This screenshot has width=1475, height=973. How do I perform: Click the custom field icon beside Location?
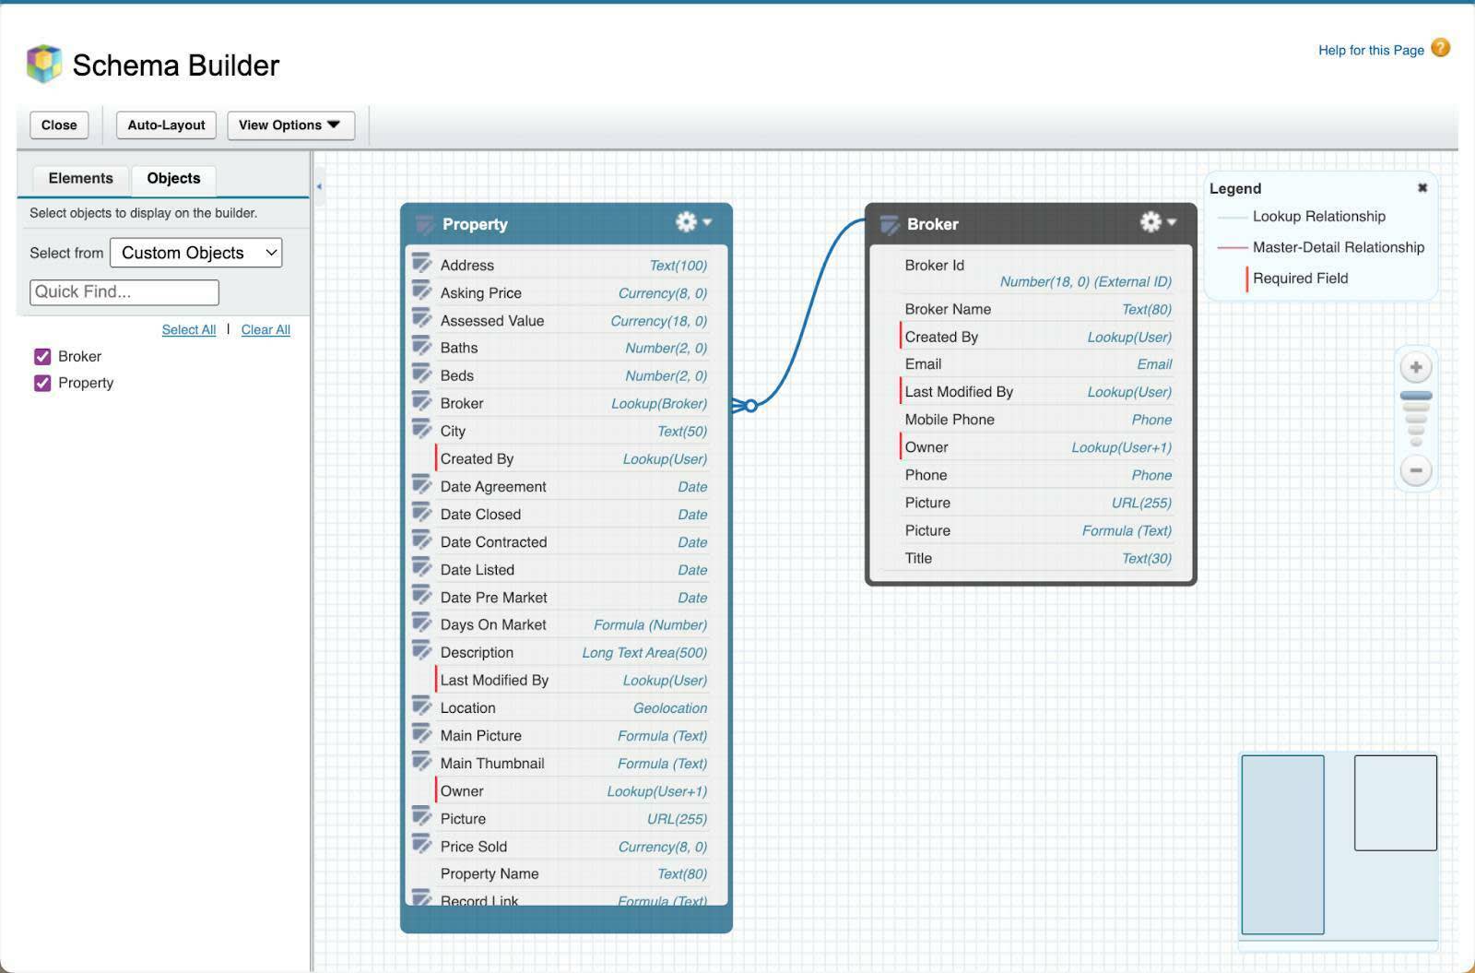click(422, 706)
